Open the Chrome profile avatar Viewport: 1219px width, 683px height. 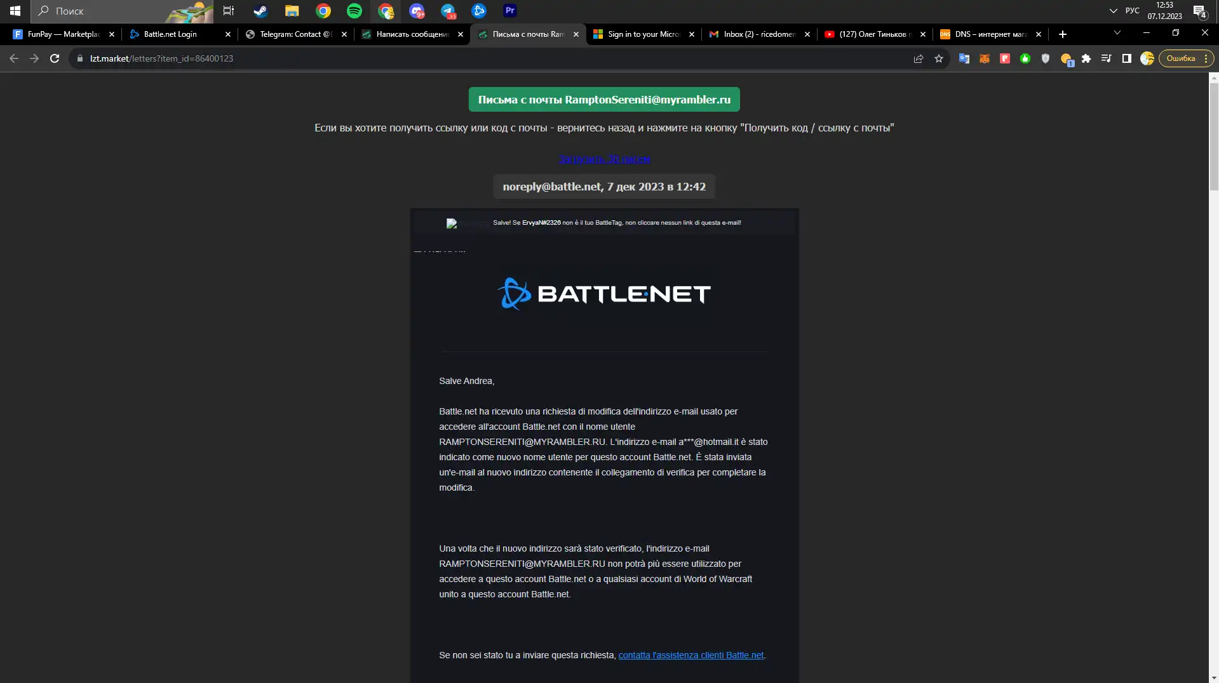[1147, 58]
